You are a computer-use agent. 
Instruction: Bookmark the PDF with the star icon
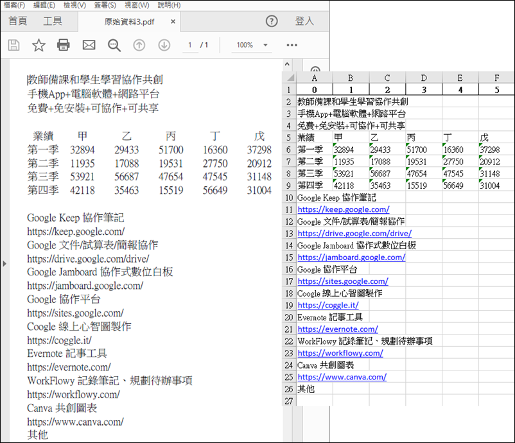click(x=39, y=45)
